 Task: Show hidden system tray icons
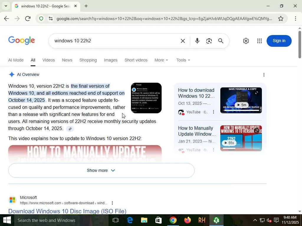[255, 220]
